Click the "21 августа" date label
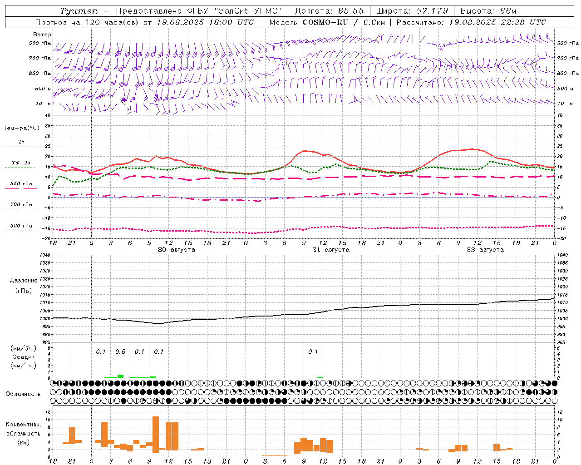581x465 pixels. point(331,250)
